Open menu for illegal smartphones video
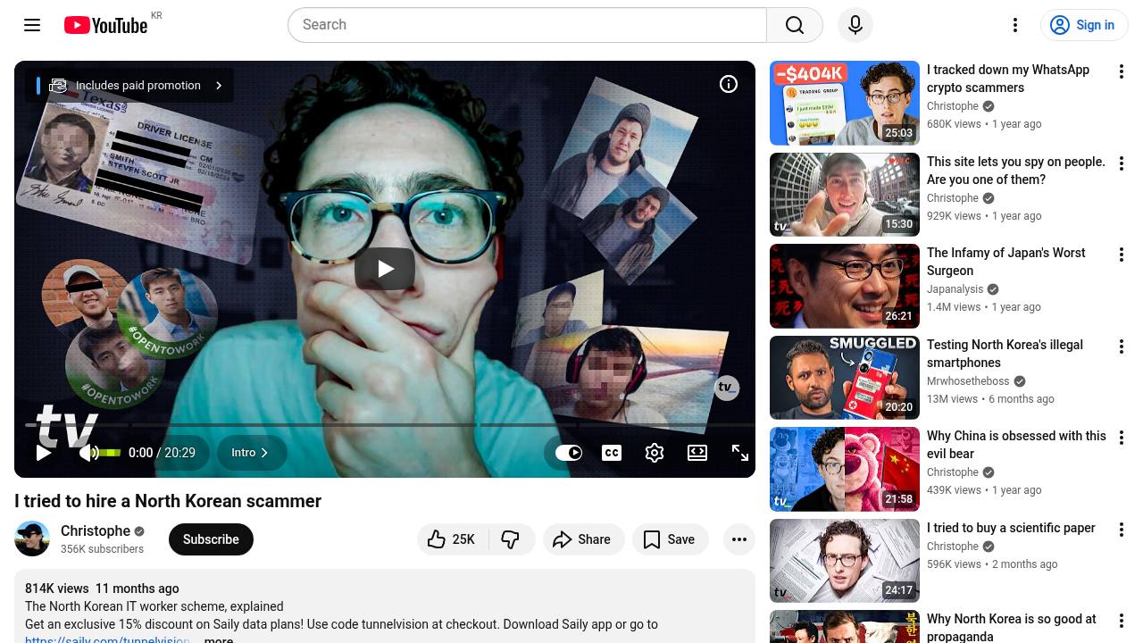Viewport: 1143px width, 643px height. [x=1122, y=347]
